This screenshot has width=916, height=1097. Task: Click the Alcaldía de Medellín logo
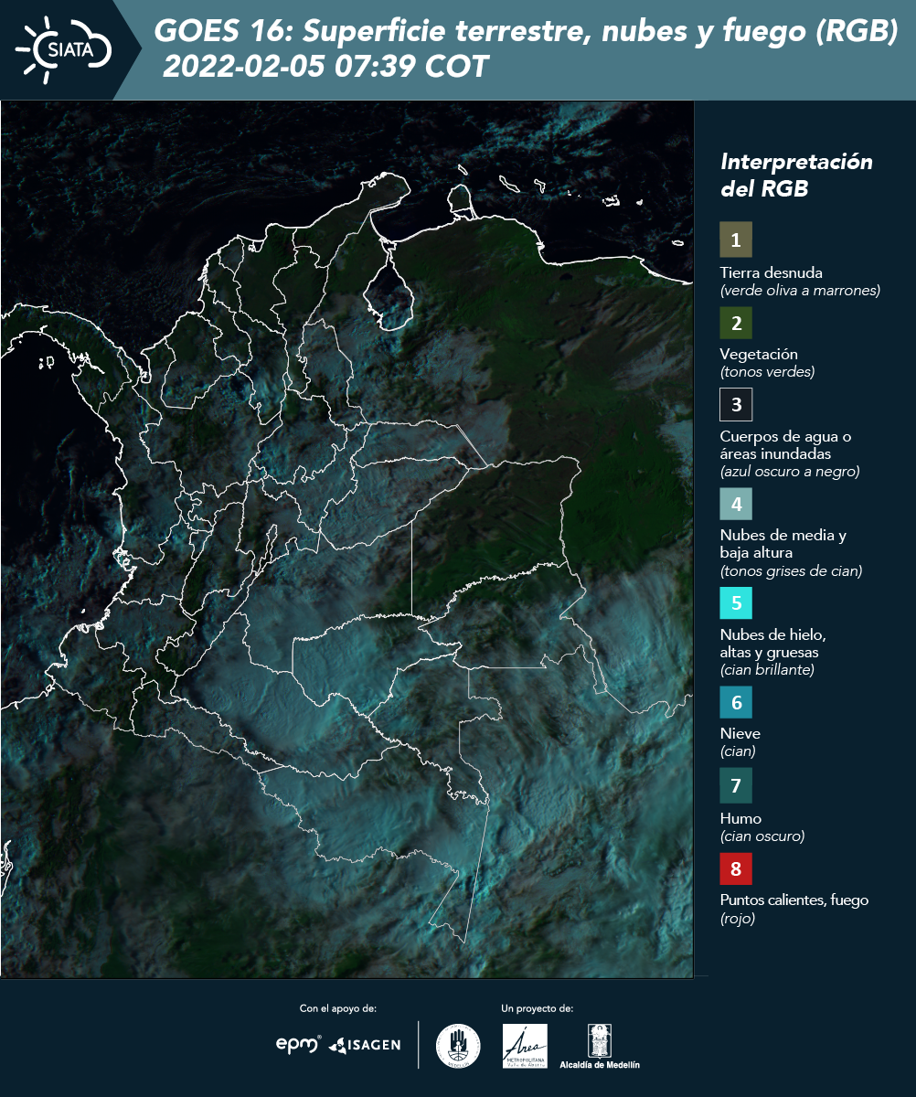click(600, 1046)
